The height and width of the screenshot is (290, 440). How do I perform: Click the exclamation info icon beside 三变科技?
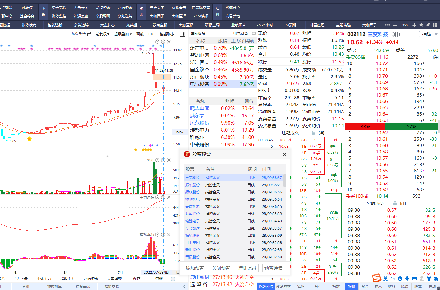point(400,35)
